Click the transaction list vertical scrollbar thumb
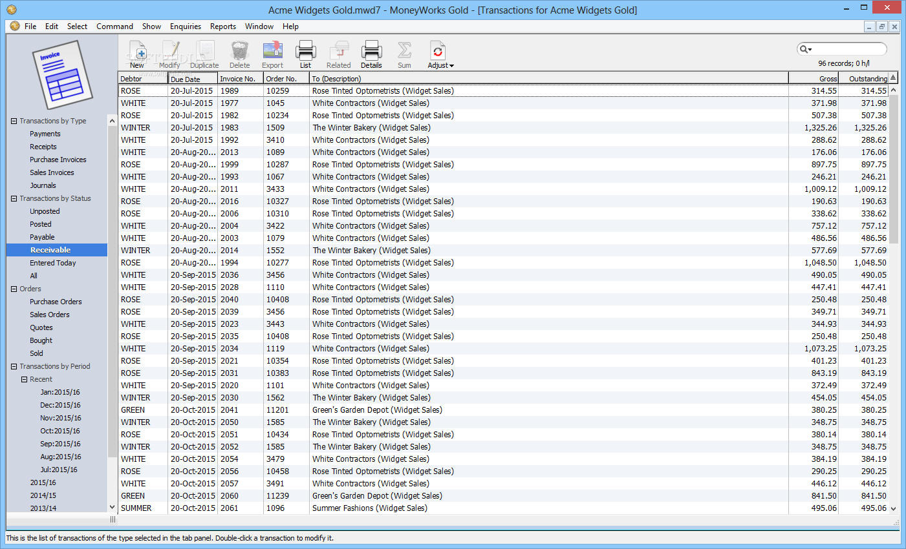This screenshot has height=549, width=906. 894,169
